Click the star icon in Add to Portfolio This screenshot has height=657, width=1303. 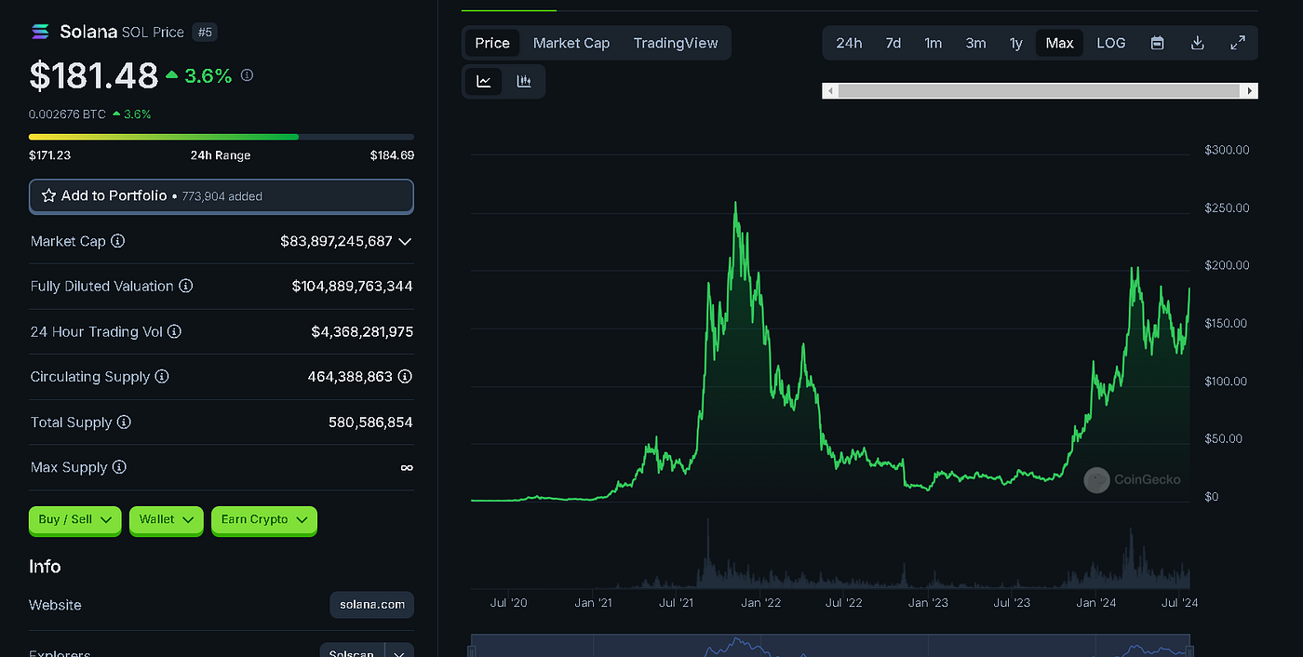point(49,196)
